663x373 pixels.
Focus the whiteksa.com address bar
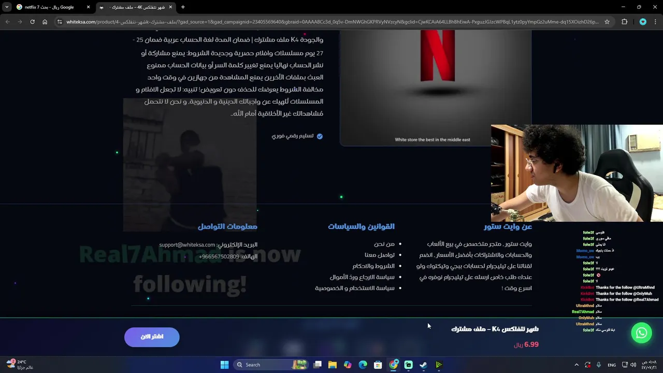(x=331, y=22)
